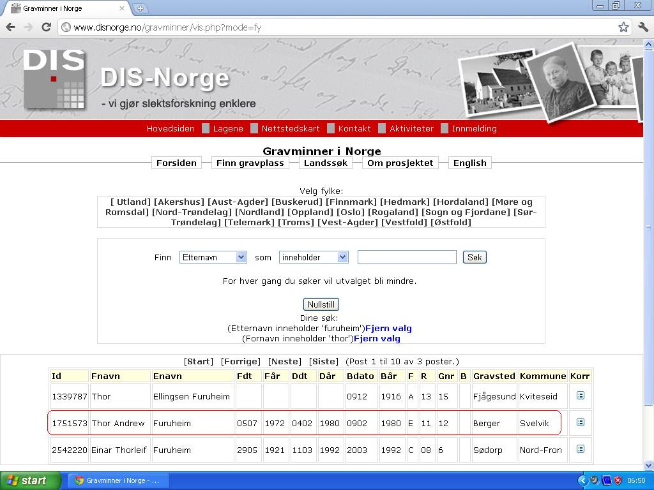Select the Hordaland county link
The height and width of the screenshot is (490, 654).
point(460,202)
